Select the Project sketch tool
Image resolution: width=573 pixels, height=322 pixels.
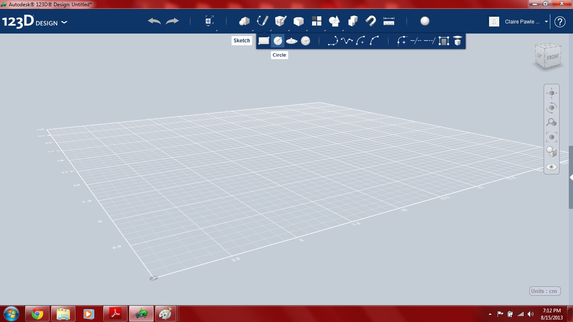[458, 41]
